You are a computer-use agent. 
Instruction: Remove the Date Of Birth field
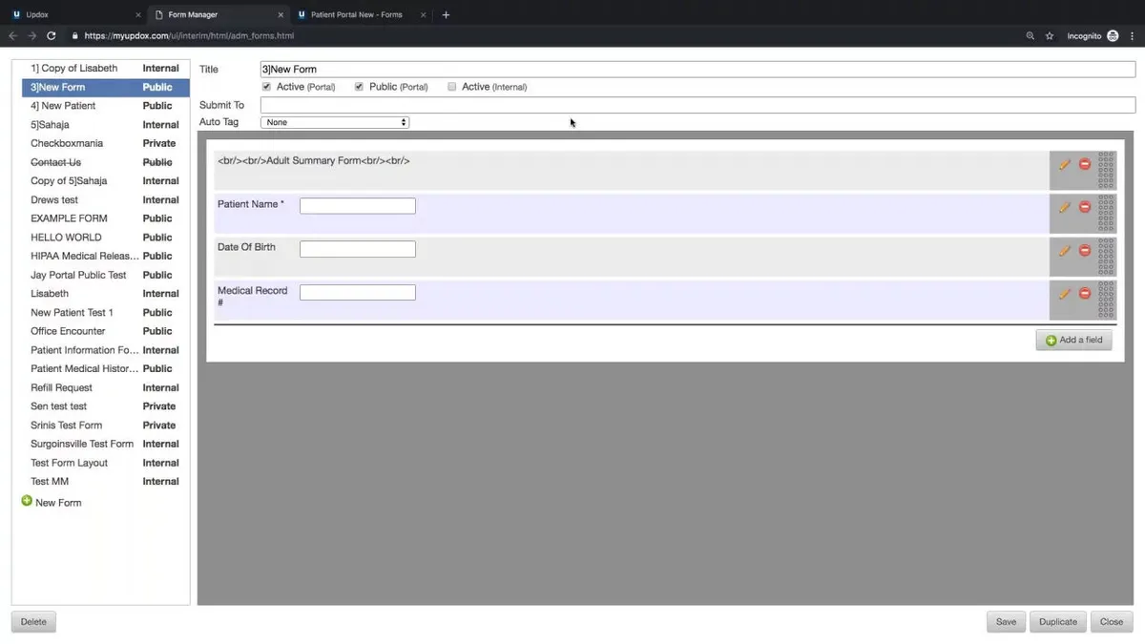pos(1085,250)
